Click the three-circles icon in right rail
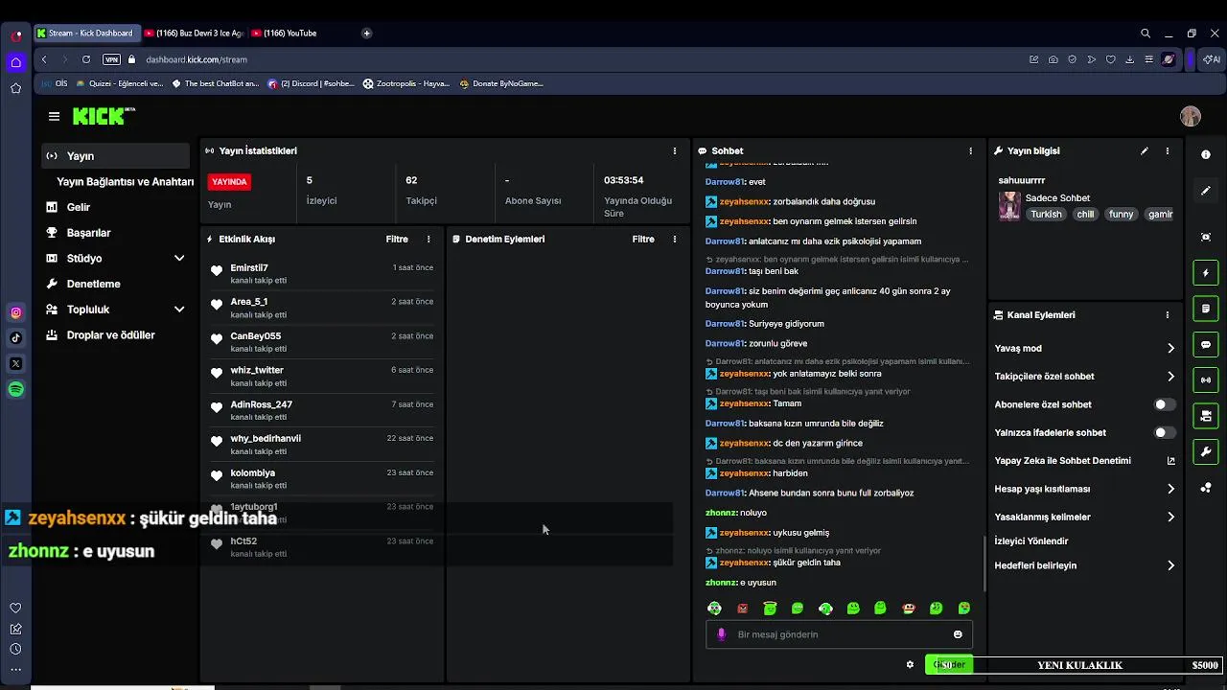 coord(1206,488)
